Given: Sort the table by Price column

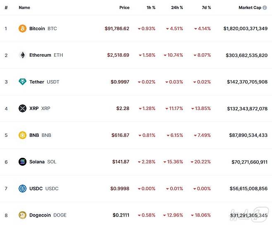Looking at the screenshot, I should pyautogui.click(x=124, y=7).
